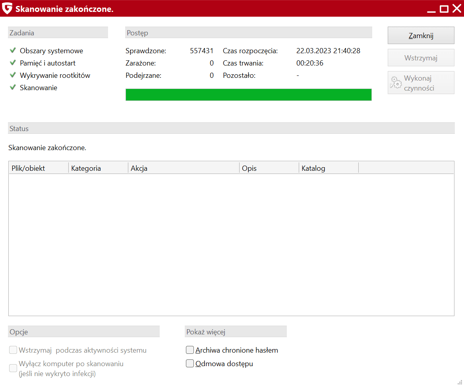Click the G DATA shield logo icon
The height and width of the screenshot is (386, 464).
(x=7, y=8)
